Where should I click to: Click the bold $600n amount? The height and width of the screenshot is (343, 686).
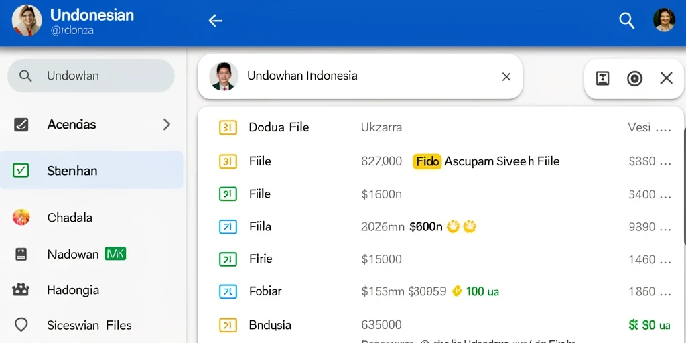pyautogui.click(x=425, y=226)
